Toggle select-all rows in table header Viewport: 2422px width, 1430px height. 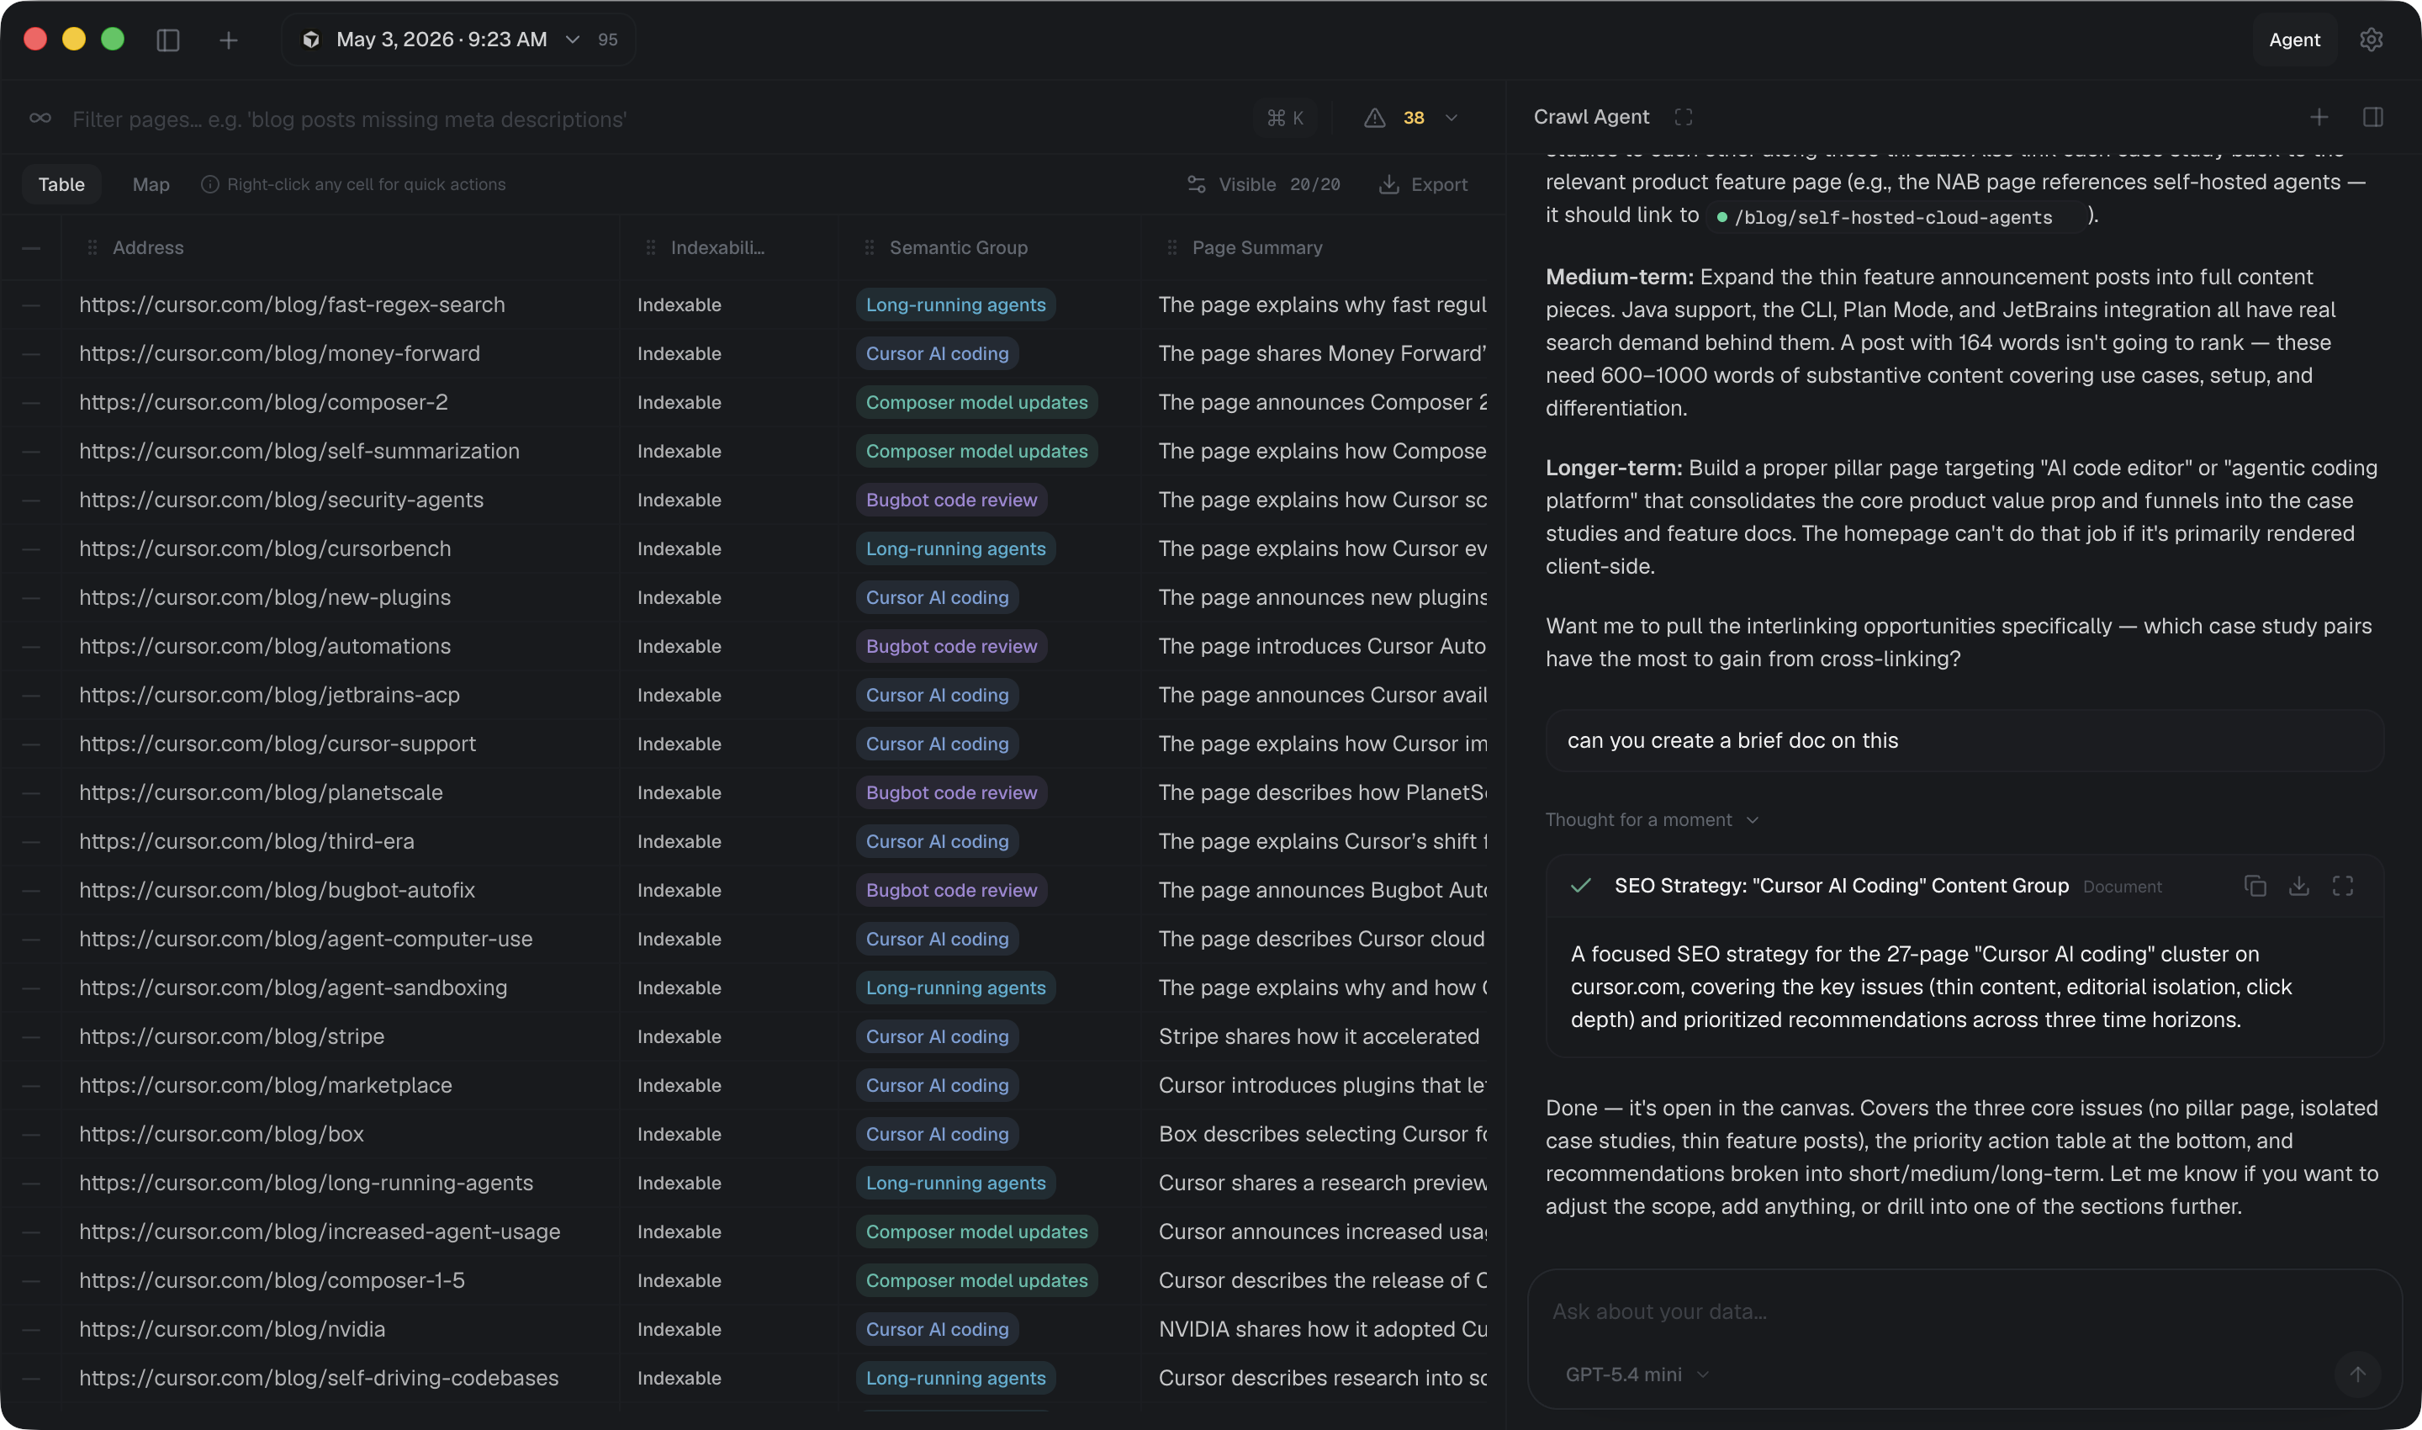point(31,247)
